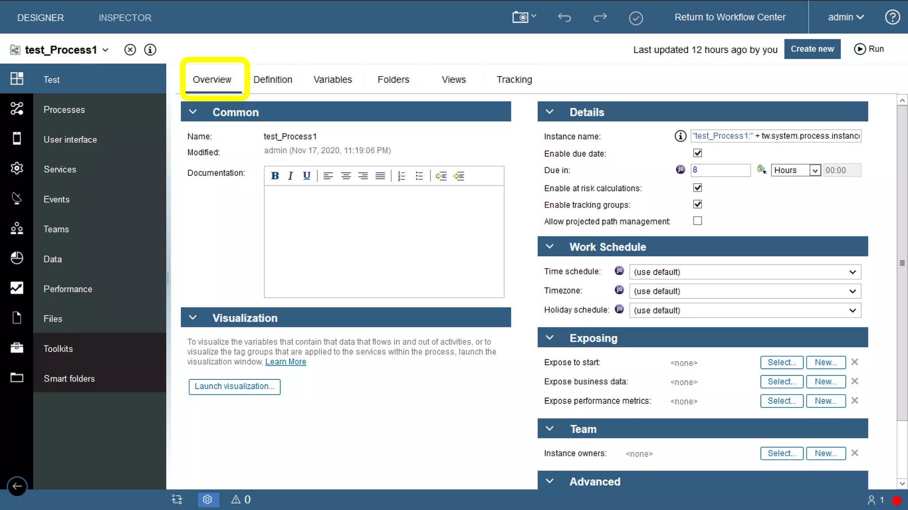Click the snapshot camera icon
The image size is (908, 510).
coord(521,17)
